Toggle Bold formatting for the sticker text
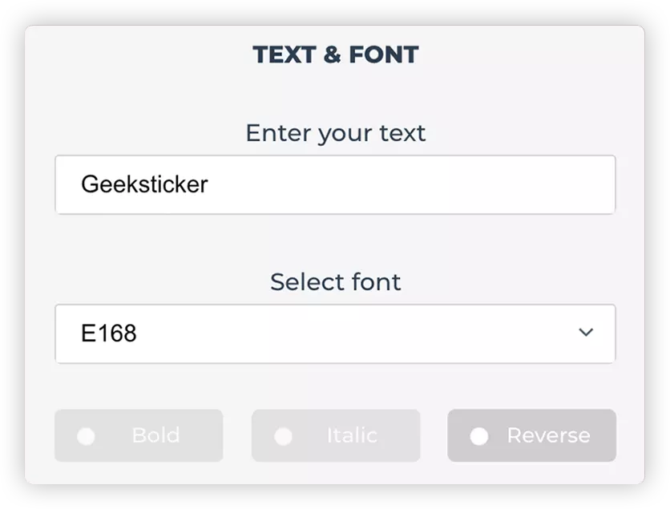This screenshot has width=670, height=509. tap(139, 436)
